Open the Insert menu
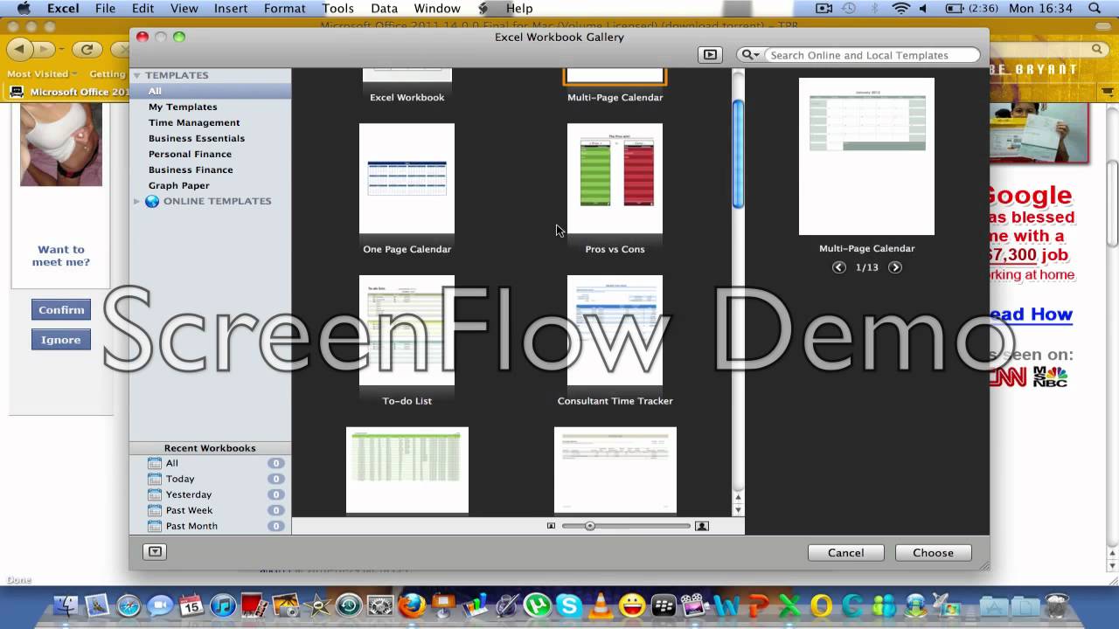Viewport: 1119px width, 629px height. point(231,9)
